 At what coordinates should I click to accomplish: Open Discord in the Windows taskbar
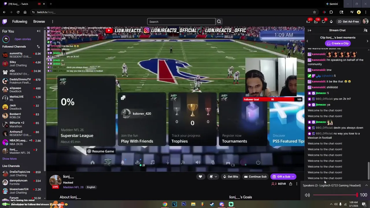[222, 204]
